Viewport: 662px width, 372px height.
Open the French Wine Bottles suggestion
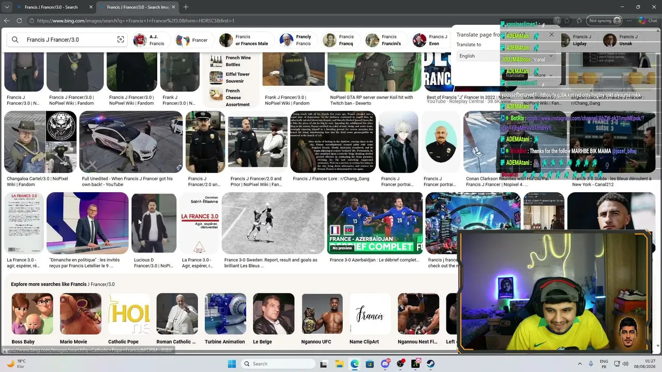231,61
